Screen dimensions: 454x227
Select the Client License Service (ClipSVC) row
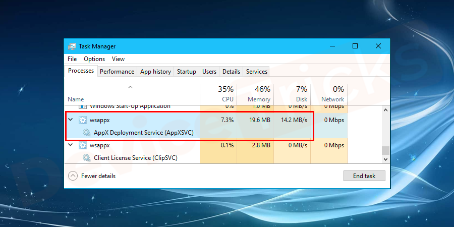tap(206, 158)
